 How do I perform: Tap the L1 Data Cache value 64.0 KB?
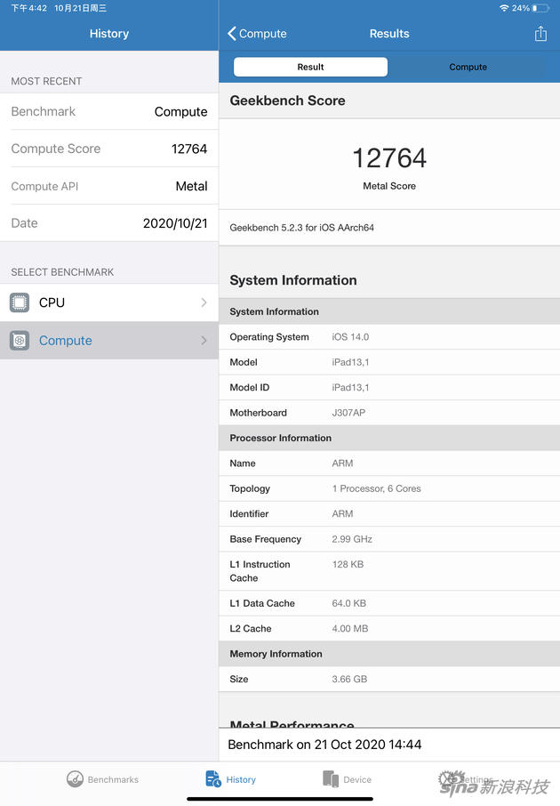348,603
